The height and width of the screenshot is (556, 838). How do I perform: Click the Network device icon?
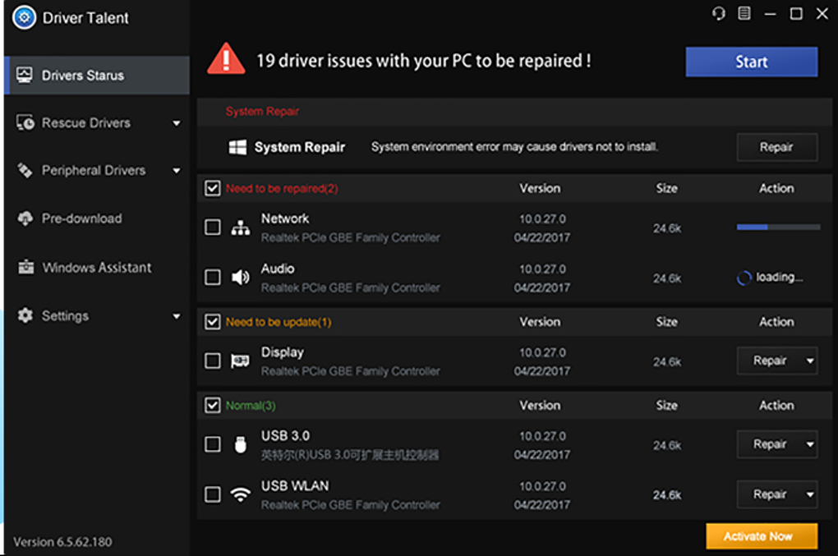pos(240,228)
